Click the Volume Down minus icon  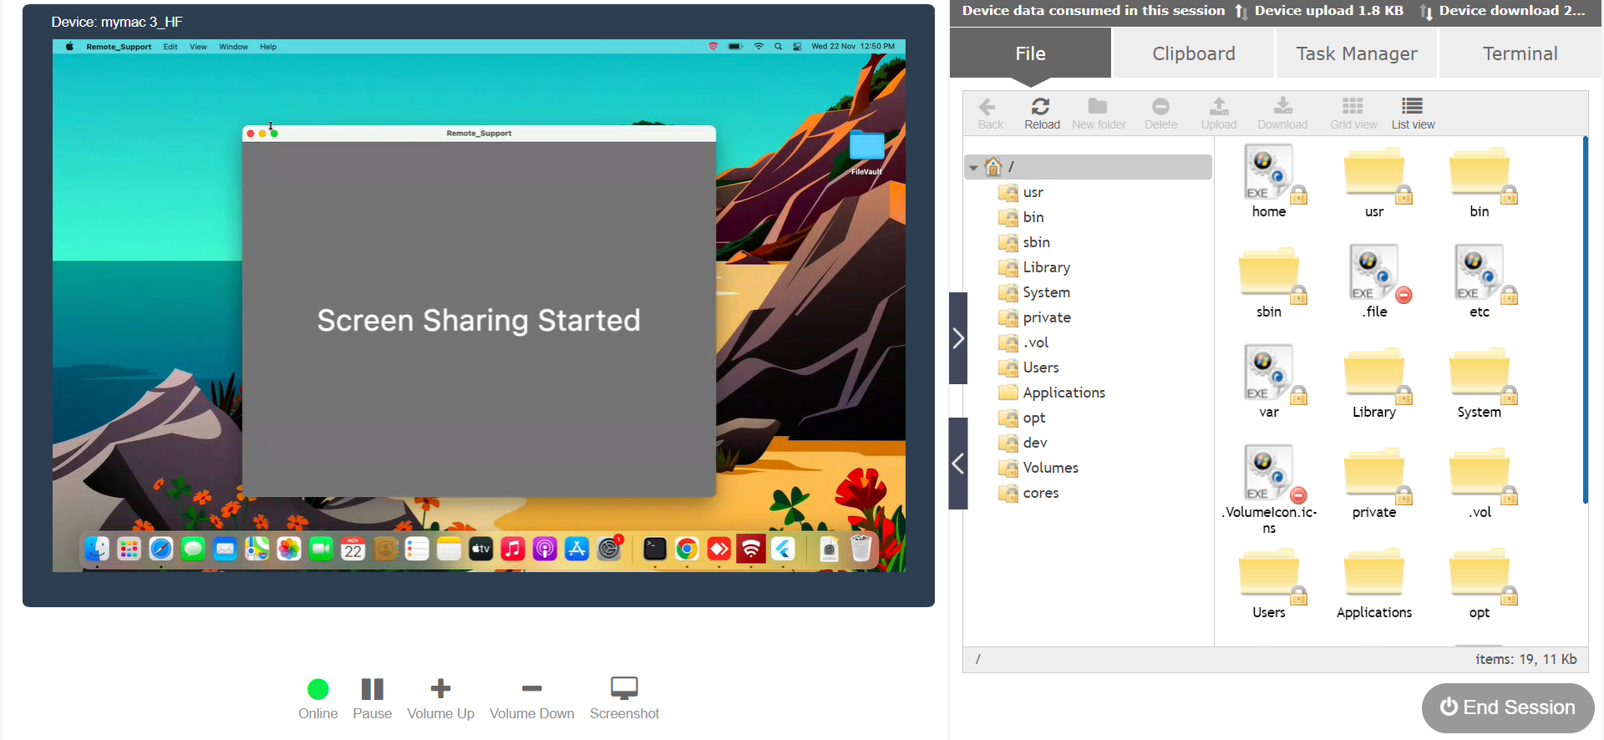tap(531, 688)
